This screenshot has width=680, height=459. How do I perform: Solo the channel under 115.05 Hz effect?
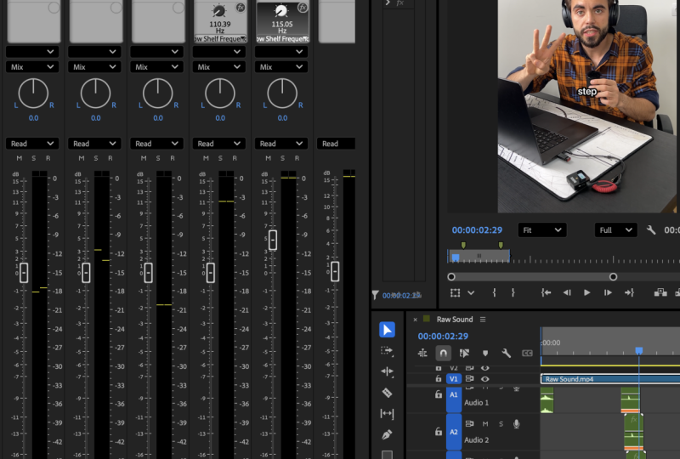283,158
